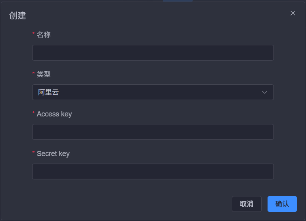The height and width of the screenshot is (221, 306).
Task: Click the chevron arrow in 类型 selector
Action: click(x=265, y=92)
